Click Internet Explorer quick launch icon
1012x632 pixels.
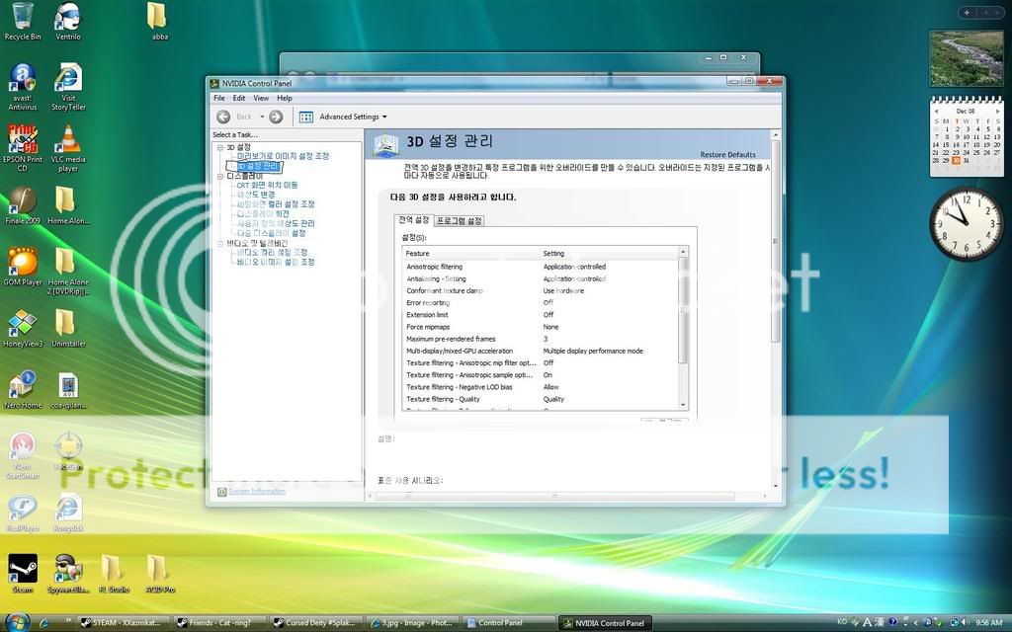43,623
